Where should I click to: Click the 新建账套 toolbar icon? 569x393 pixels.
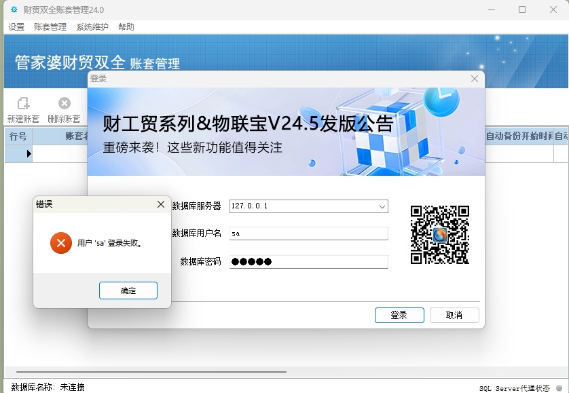(23, 109)
